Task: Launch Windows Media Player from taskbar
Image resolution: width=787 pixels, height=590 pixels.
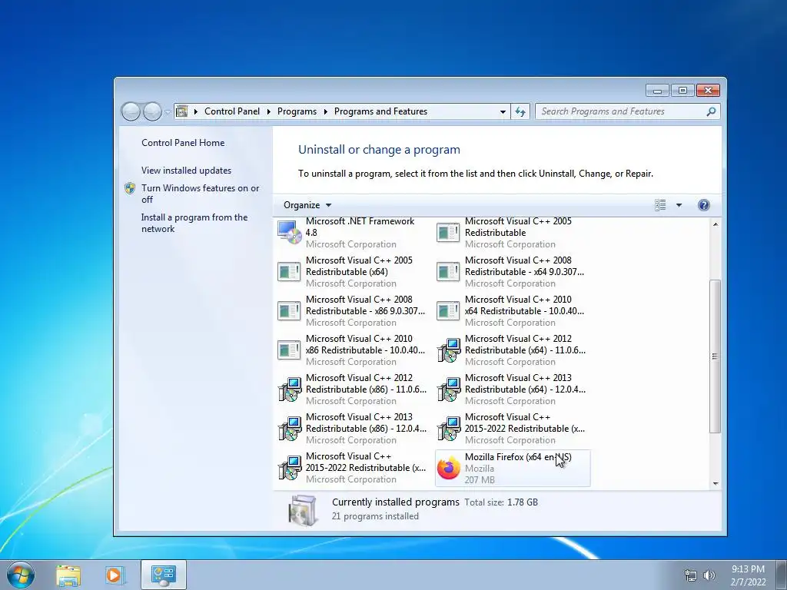Action: coord(115,575)
